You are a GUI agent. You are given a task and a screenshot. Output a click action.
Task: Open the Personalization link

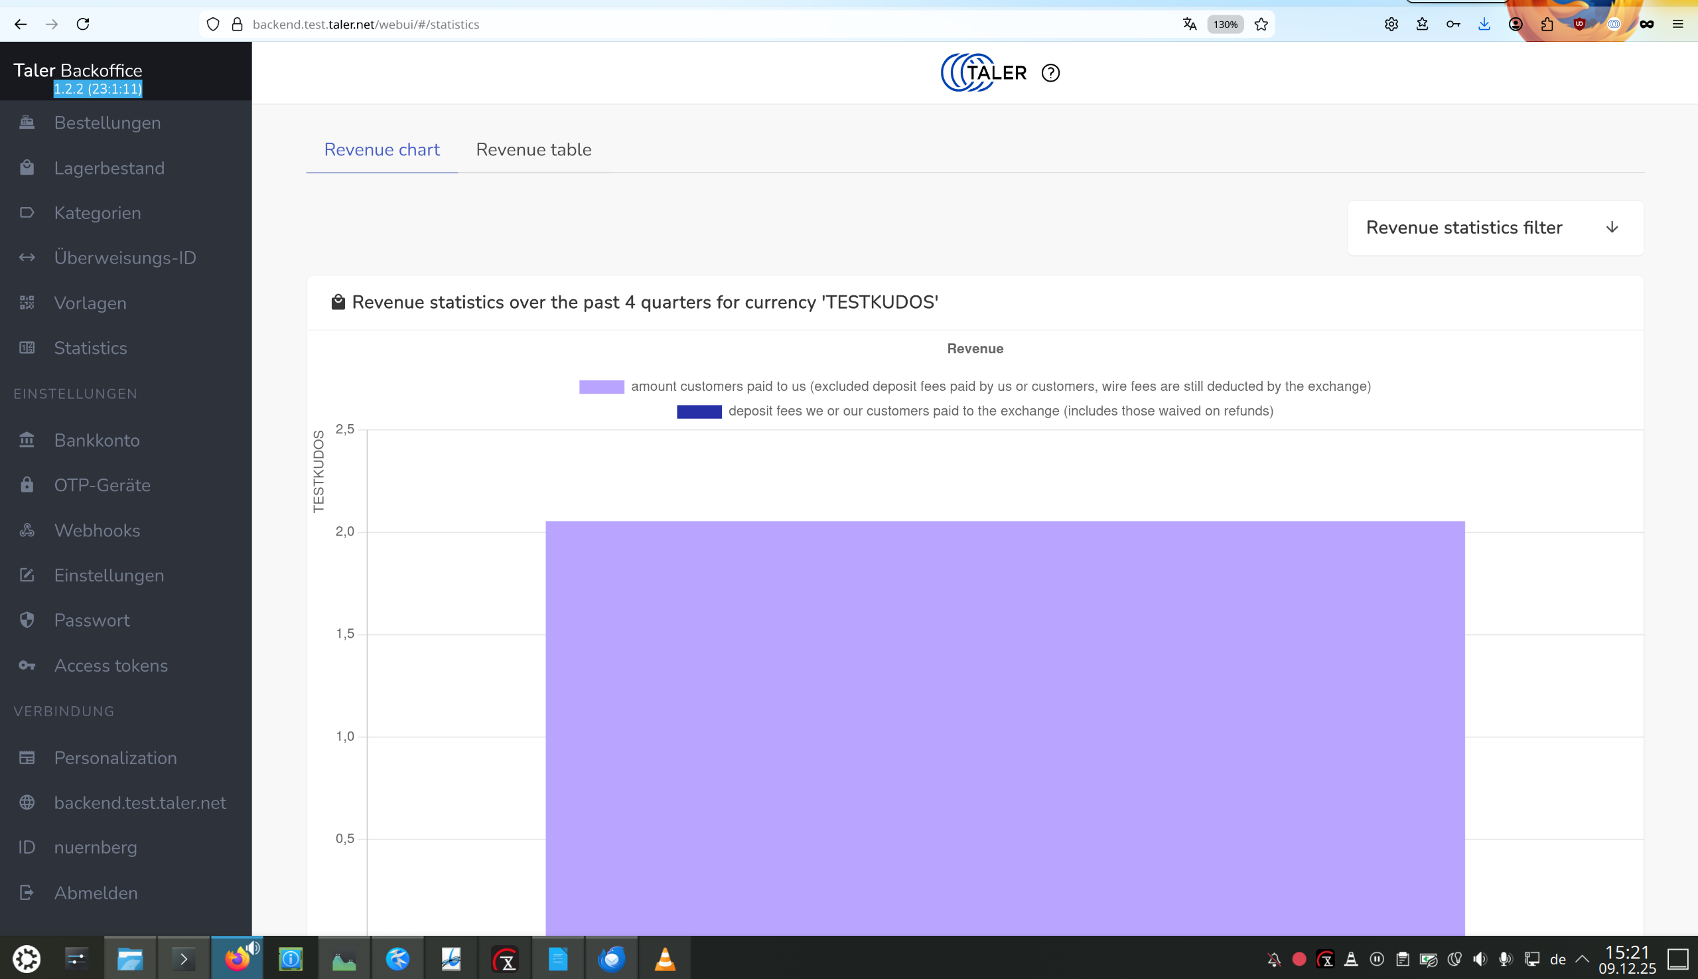coord(115,758)
